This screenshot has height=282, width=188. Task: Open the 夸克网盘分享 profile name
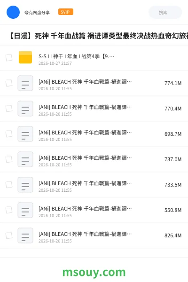pos(37,12)
